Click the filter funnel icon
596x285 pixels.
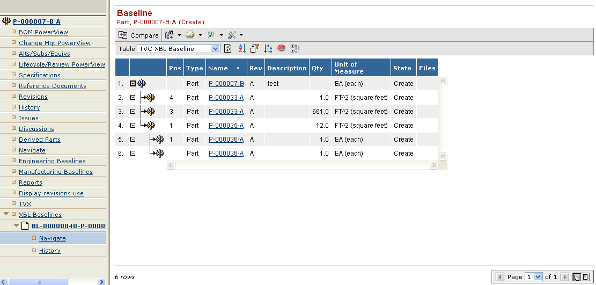[254, 49]
